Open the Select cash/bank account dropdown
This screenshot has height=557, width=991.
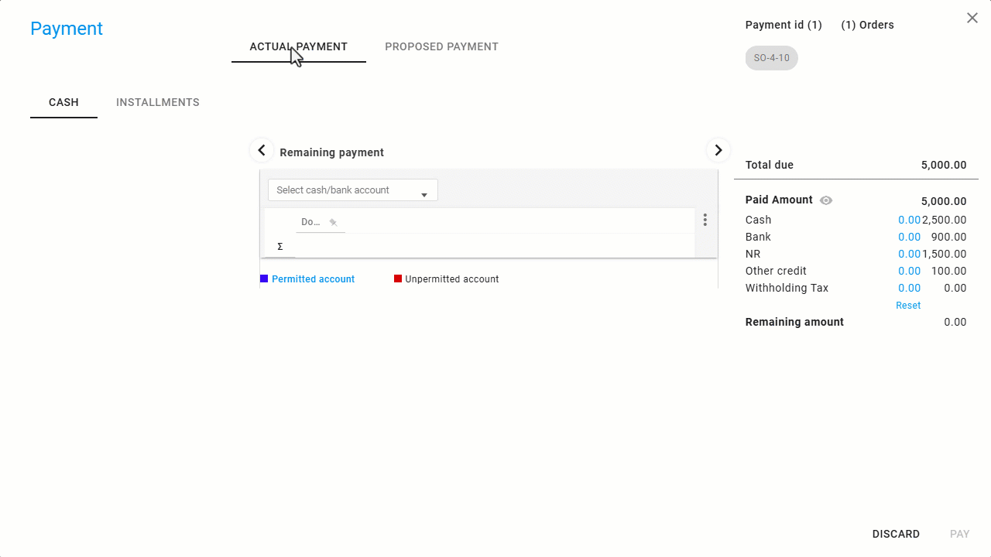(x=353, y=190)
